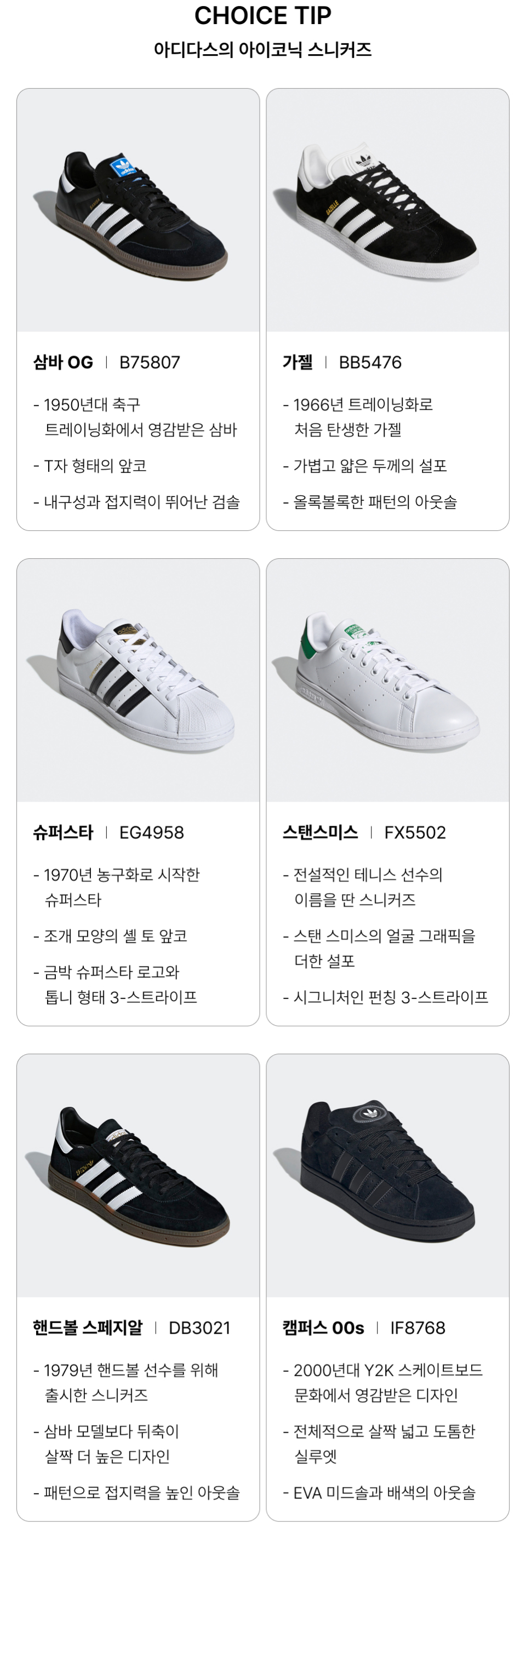
Task: Click the 삼바 OG product name
Action: point(64,362)
